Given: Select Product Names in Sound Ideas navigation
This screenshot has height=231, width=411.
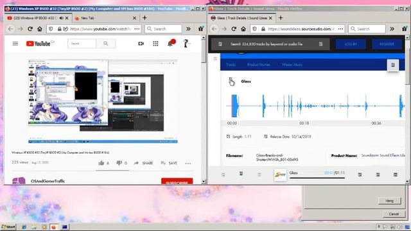Looking at the screenshot, I should click(258, 64).
